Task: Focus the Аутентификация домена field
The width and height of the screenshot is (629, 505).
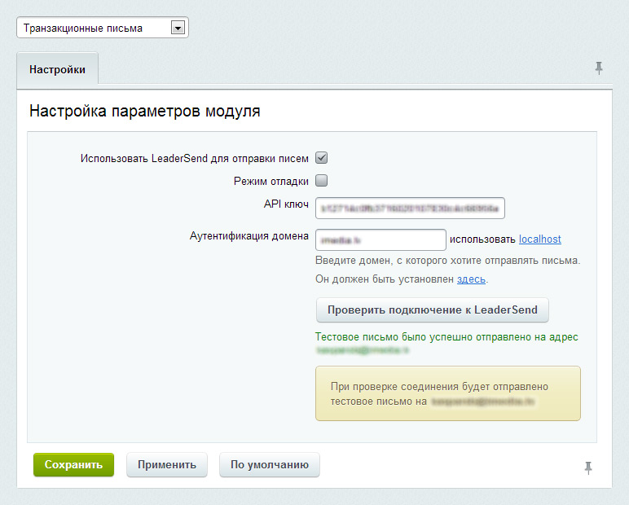Action: 380,239
